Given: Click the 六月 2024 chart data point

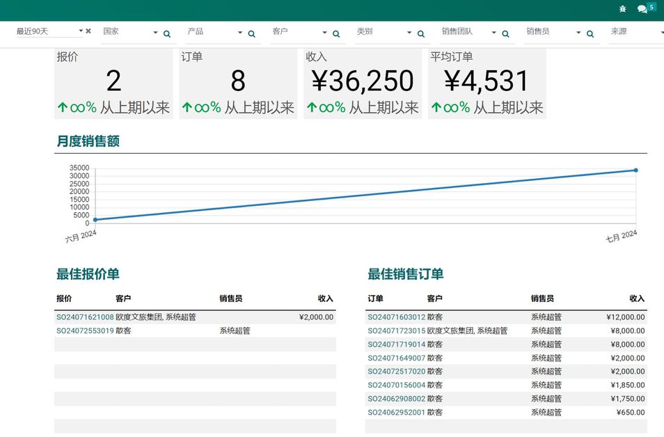Looking at the screenshot, I should tap(95, 220).
